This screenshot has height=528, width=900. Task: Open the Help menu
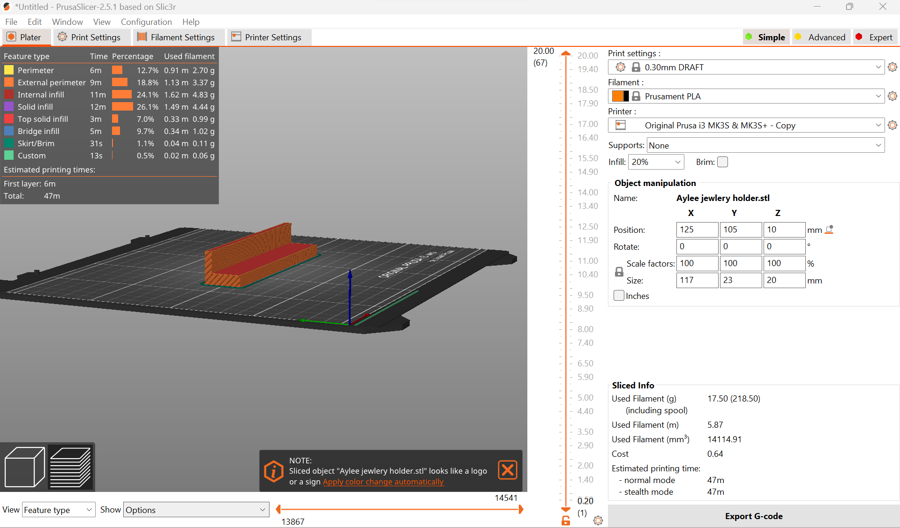(191, 22)
